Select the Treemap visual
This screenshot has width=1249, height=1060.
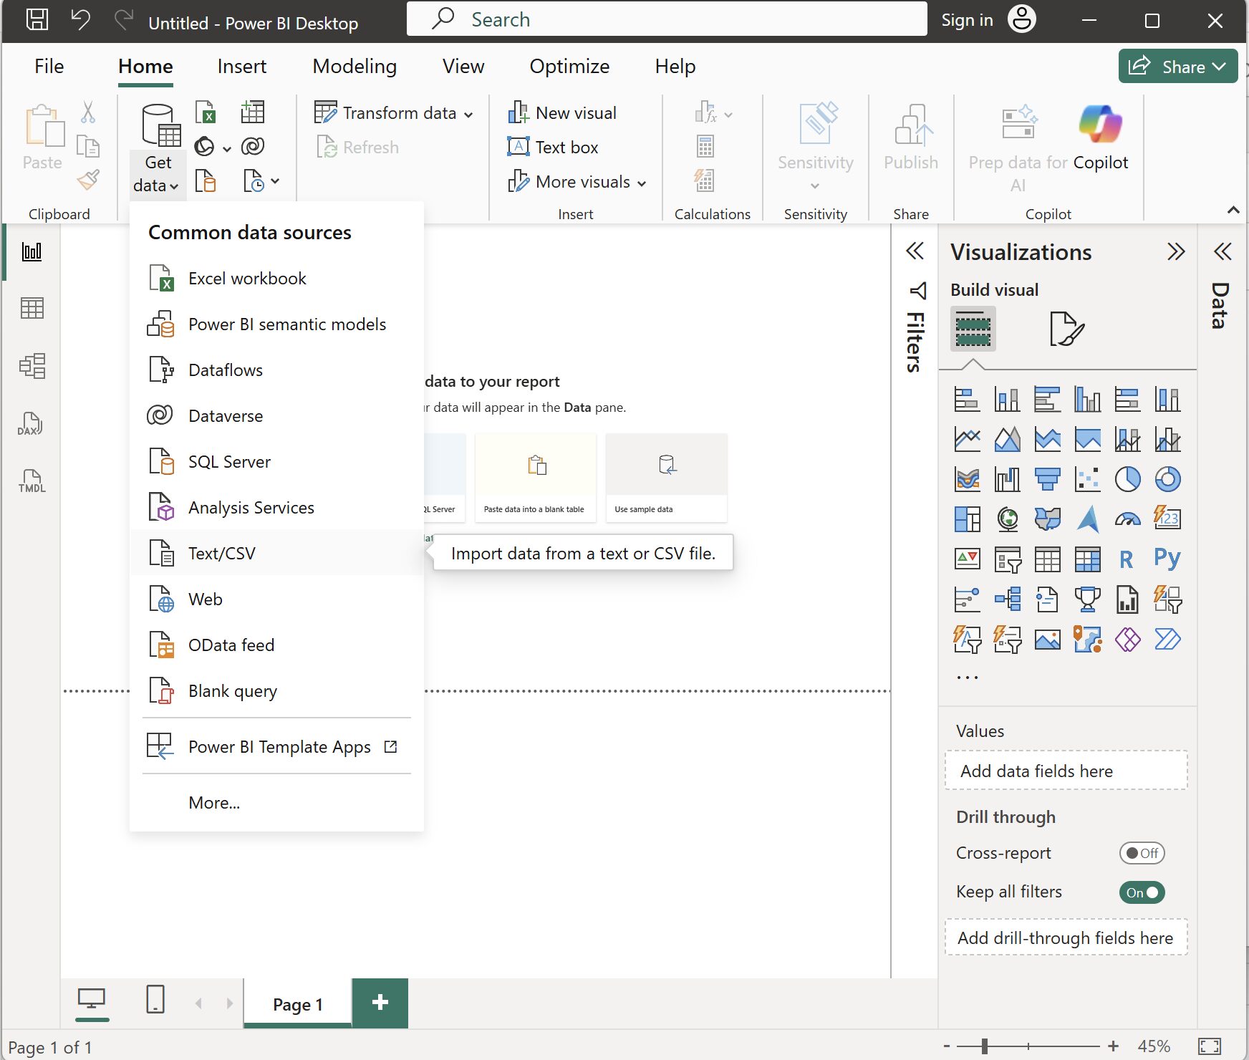click(x=967, y=519)
